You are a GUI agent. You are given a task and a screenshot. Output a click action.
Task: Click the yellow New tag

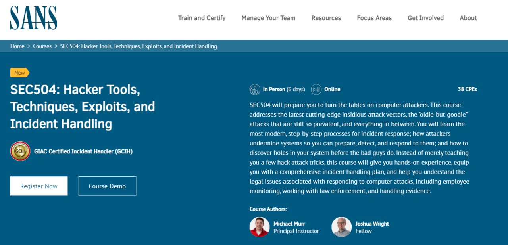tap(20, 73)
